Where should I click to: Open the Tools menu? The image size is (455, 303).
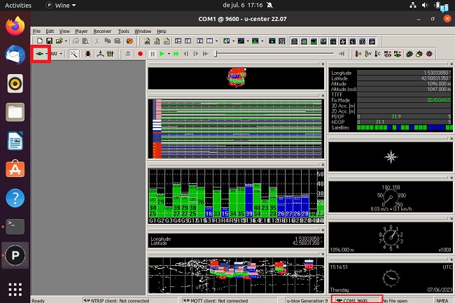[123, 31]
